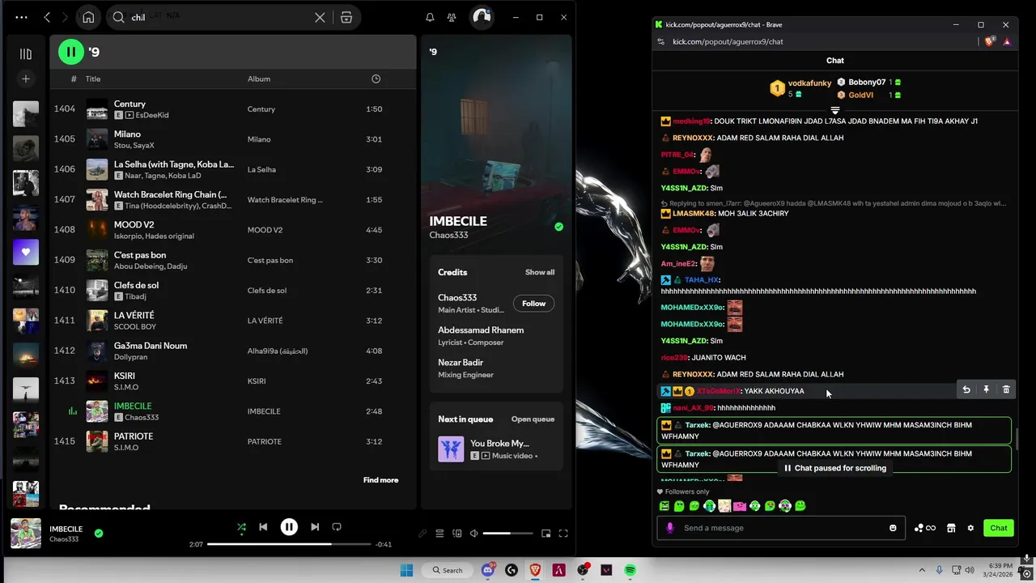Viewport: 1036px width, 583px height.
Task: Open album link La Selha
Action: [261, 169]
